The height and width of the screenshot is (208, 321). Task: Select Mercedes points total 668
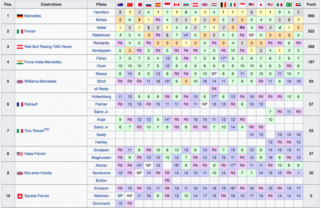pyautogui.click(x=311, y=16)
